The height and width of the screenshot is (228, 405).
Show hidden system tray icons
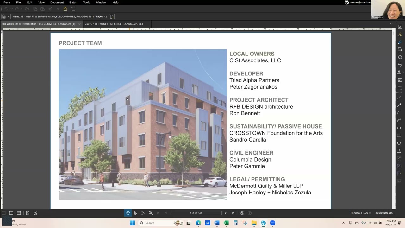point(343,223)
